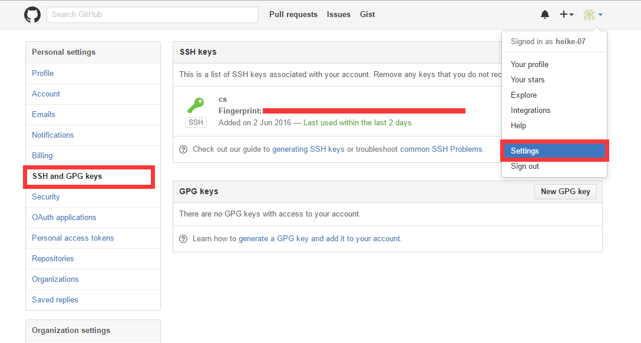
Task: Open Pull requests in the header
Action: click(293, 14)
